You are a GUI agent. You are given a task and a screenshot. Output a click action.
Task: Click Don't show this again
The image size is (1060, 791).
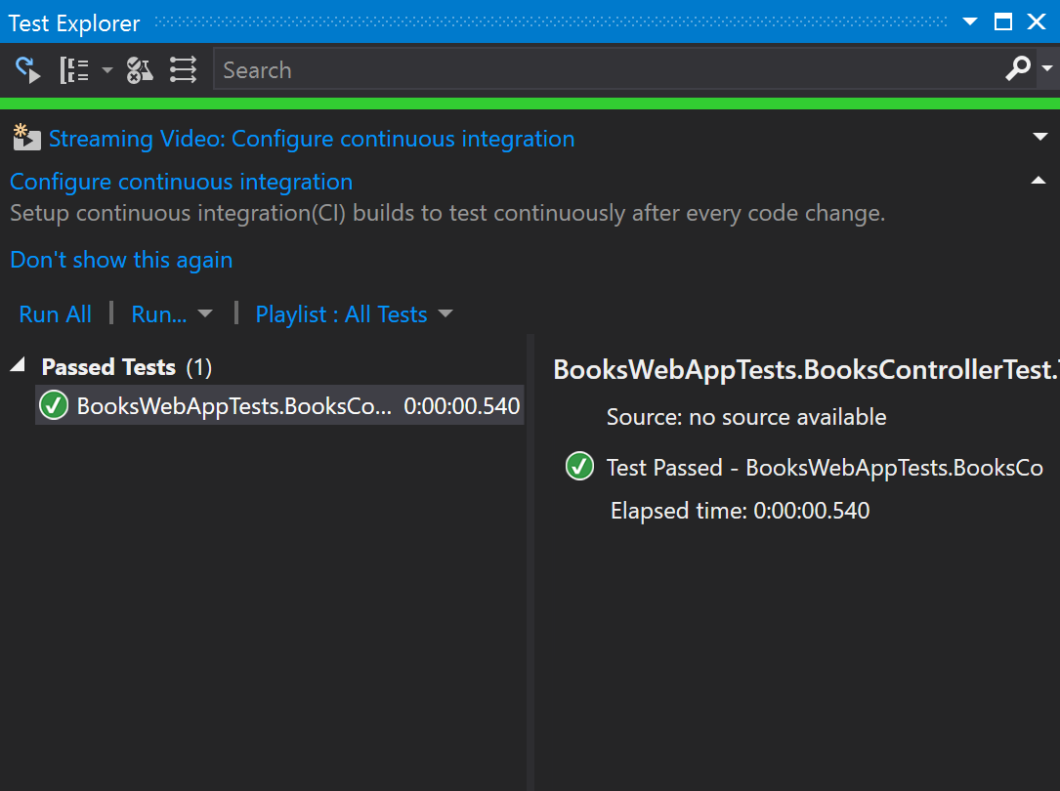point(121,260)
